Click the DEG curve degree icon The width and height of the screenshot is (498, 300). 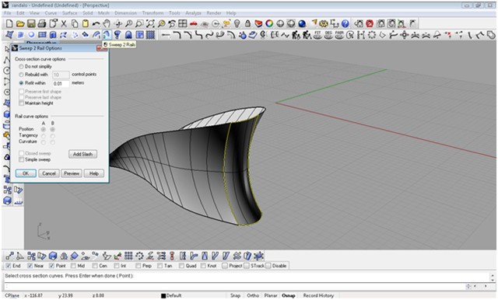(x=328, y=34)
